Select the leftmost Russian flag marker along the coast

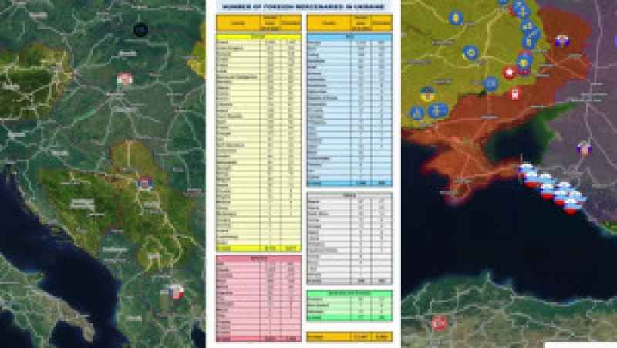[x=525, y=171]
